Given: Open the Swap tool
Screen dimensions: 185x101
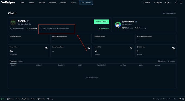Looking at the screenshot, I should [50, 99].
